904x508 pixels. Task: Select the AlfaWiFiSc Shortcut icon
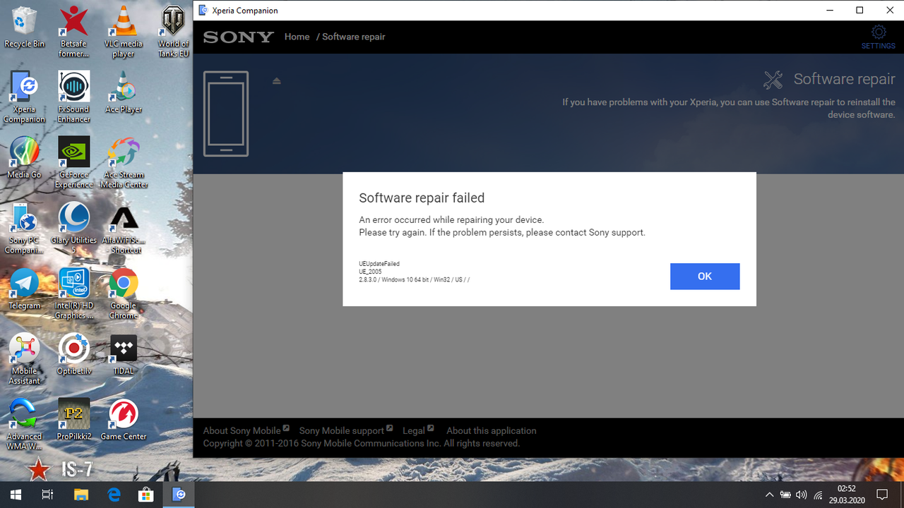[124, 228]
